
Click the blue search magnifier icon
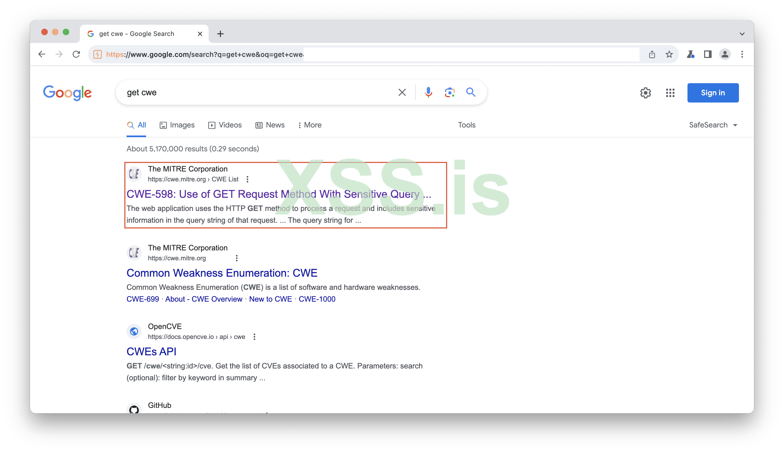tap(471, 92)
